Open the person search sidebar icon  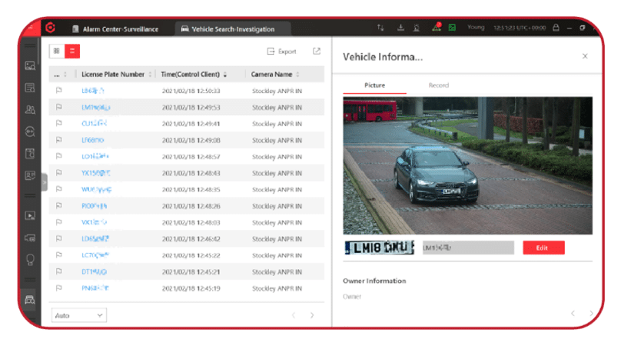click(30, 109)
